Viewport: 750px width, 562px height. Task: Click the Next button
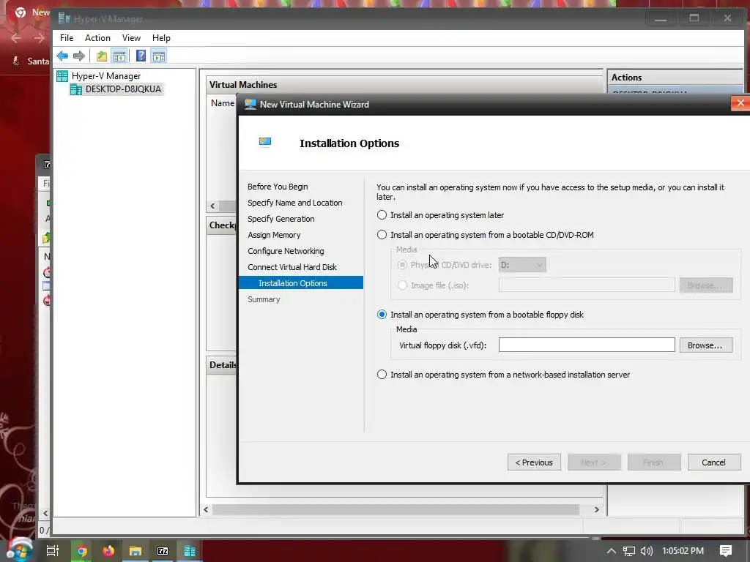[x=593, y=462]
